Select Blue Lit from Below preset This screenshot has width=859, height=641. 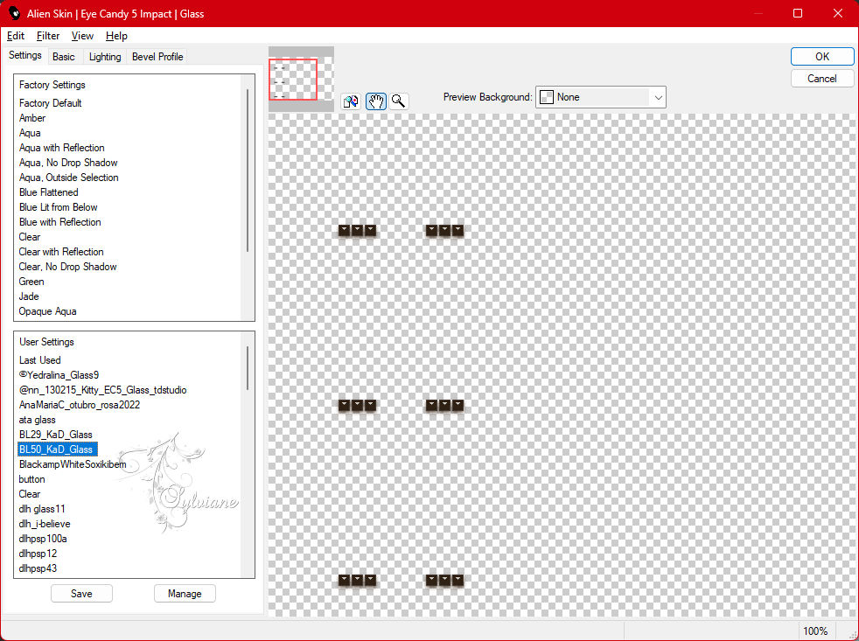[58, 207]
